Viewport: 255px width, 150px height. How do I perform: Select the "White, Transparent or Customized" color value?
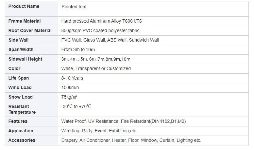pyautogui.click(x=96, y=68)
